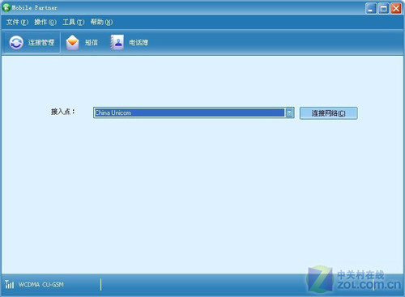
Task: Switch to 连接管理 tab label
Action: (41, 42)
